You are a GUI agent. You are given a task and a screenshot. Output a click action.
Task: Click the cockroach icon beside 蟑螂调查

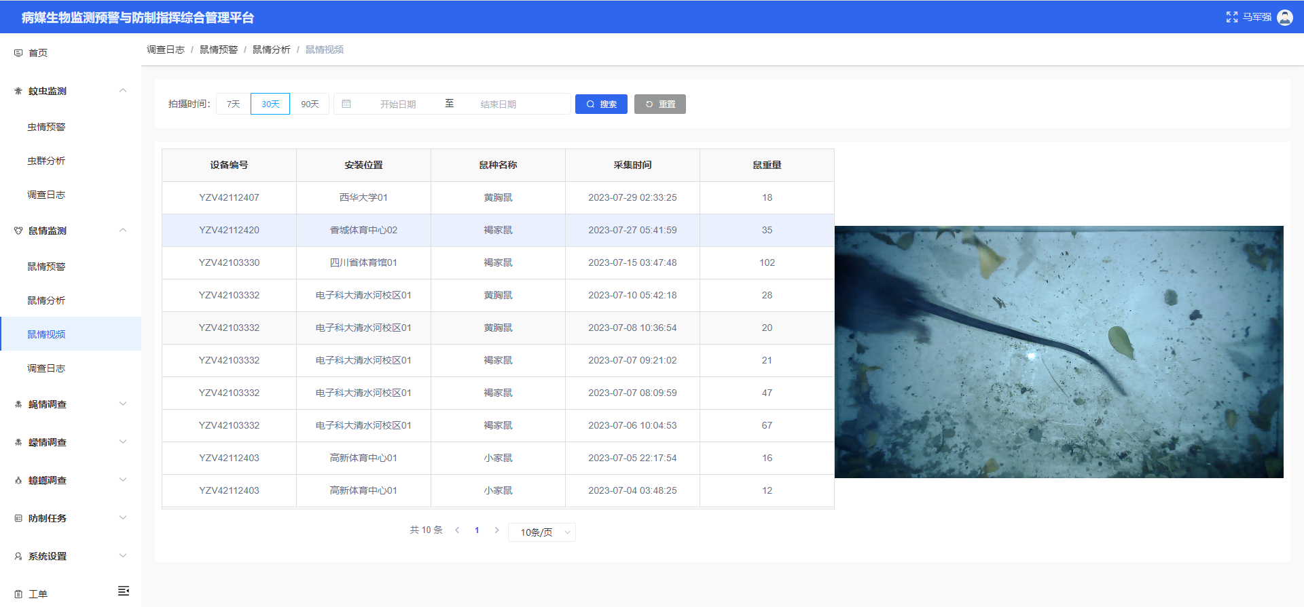tap(18, 480)
